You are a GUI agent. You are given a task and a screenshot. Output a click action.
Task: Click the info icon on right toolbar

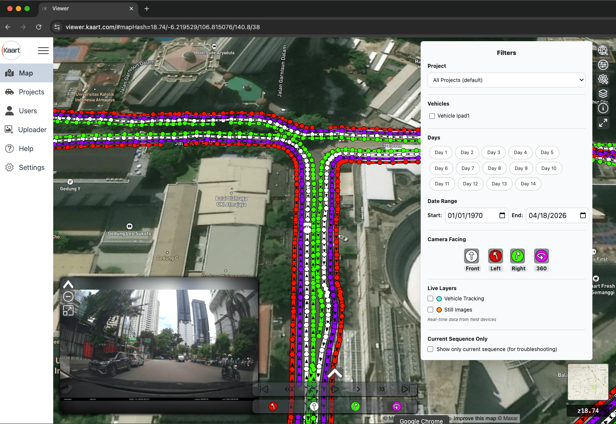(x=603, y=108)
